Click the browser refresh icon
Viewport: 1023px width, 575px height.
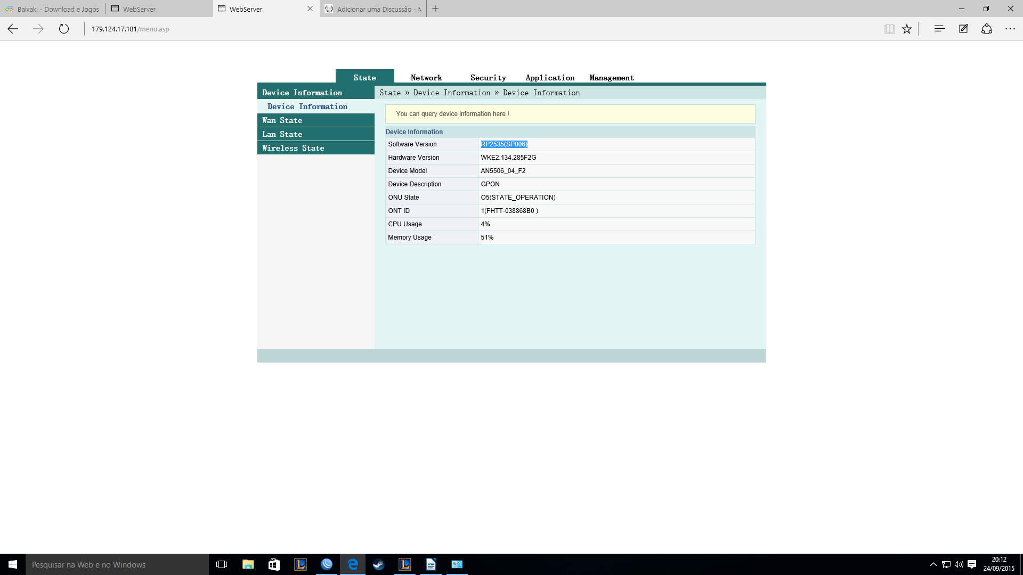[x=64, y=29]
